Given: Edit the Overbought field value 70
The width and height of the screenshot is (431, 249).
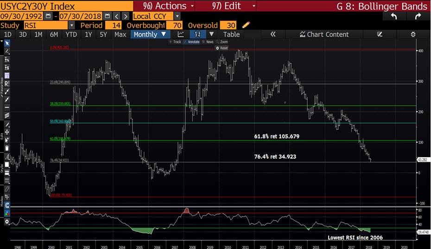Looking at the screenshot, I should pos(174,26).
